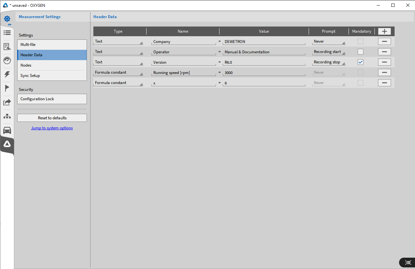Remove the Company row with minus button
Viewport: 415px width, 269px height.
(x=384, y=41)
